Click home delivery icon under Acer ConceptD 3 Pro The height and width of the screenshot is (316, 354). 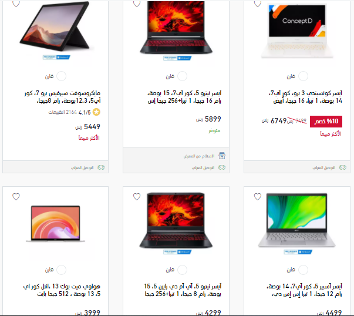tap(343, 167)
